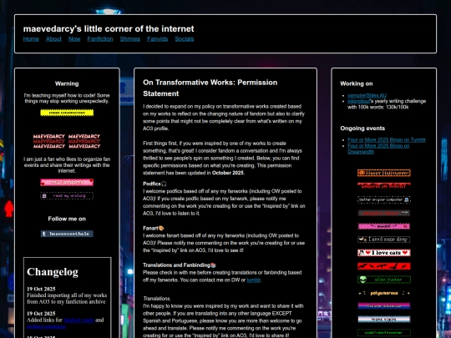Click the 'better on your computer' badge
451x338 pixels.
click(383, 199)
